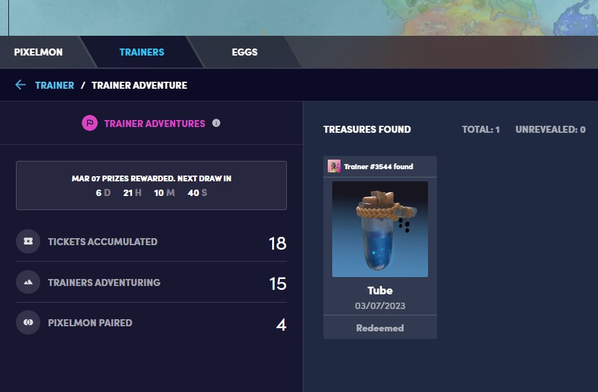This screenshot has height=392, width=598.
Task: Click the date 03/07/2023 on card
Action: point(380,306)
